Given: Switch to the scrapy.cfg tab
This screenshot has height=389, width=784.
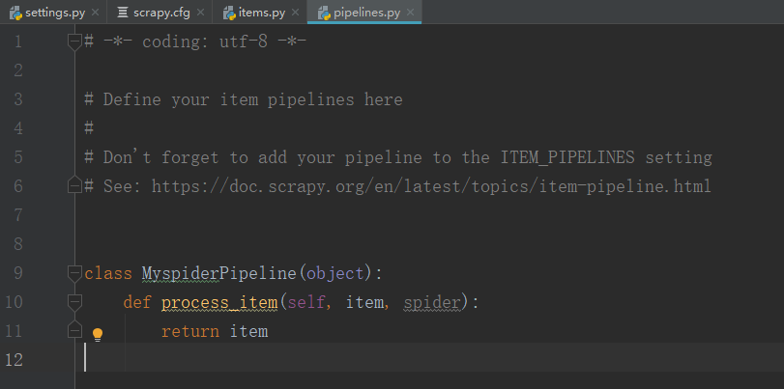Looking at the screenshot, I should coord(161,13).
